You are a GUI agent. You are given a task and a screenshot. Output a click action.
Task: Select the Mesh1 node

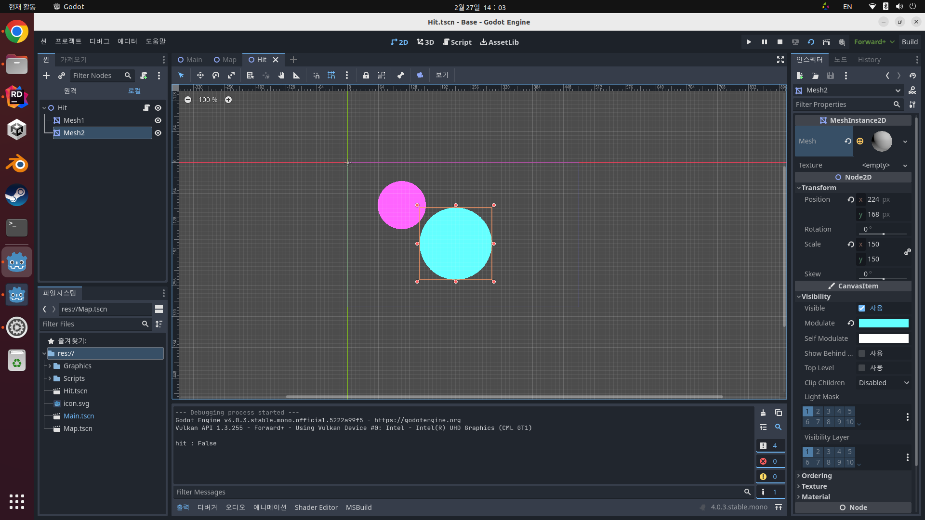point(74,120)
